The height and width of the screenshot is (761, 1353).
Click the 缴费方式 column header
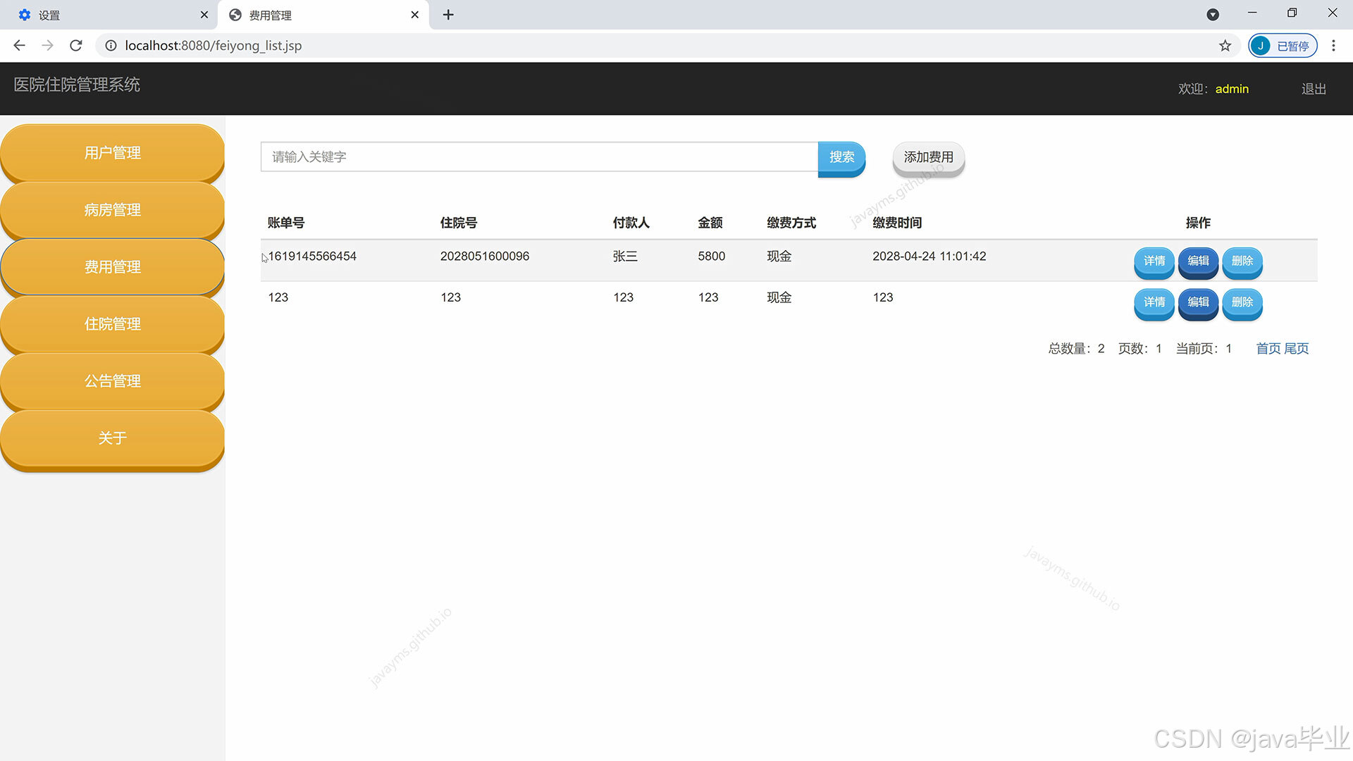tap(791, 223)
